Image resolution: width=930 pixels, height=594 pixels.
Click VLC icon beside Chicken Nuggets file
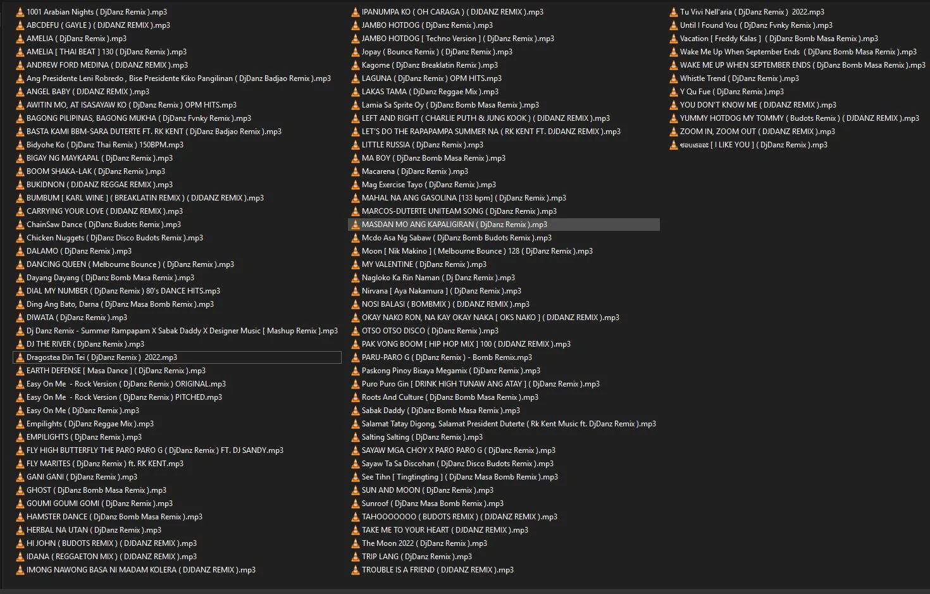(x=20, y=238)
